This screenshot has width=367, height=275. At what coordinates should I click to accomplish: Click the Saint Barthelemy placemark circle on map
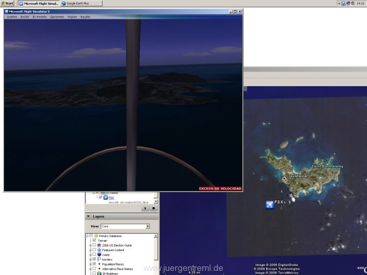click(x=307, y=168)
